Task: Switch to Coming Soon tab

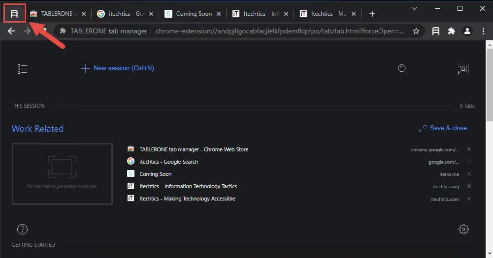Action: click(x=193, y=14)
